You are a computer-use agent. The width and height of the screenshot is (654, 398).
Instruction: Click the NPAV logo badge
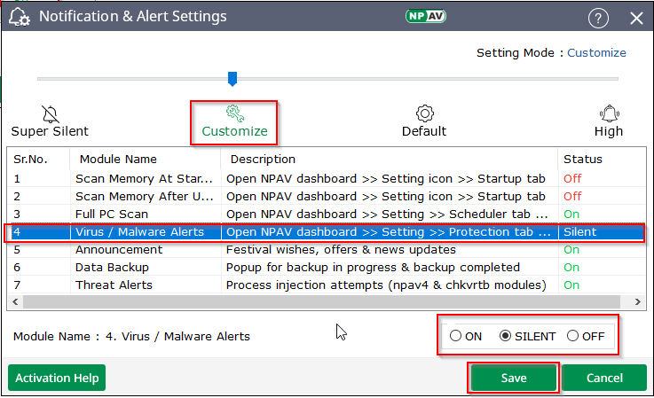tap(427, 17)
